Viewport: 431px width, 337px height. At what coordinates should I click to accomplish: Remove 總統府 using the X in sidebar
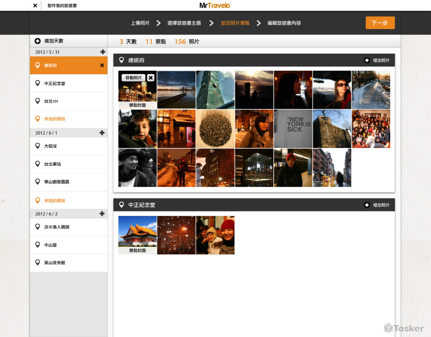[102, 66]
